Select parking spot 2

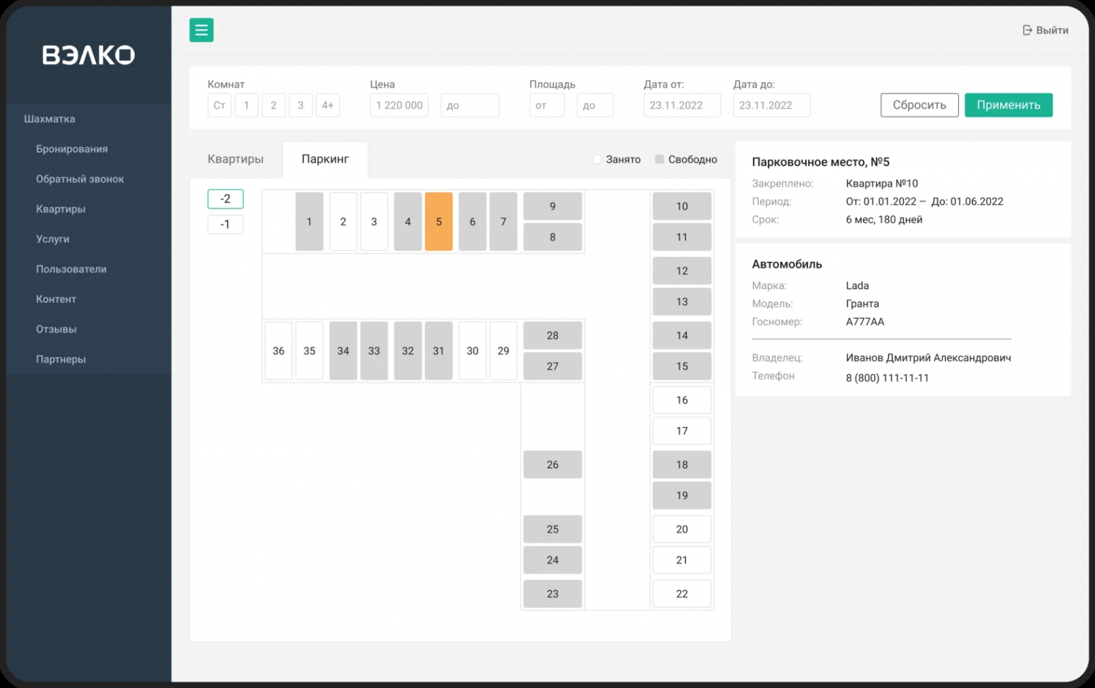pyautogui.click(x=344, y=222)
